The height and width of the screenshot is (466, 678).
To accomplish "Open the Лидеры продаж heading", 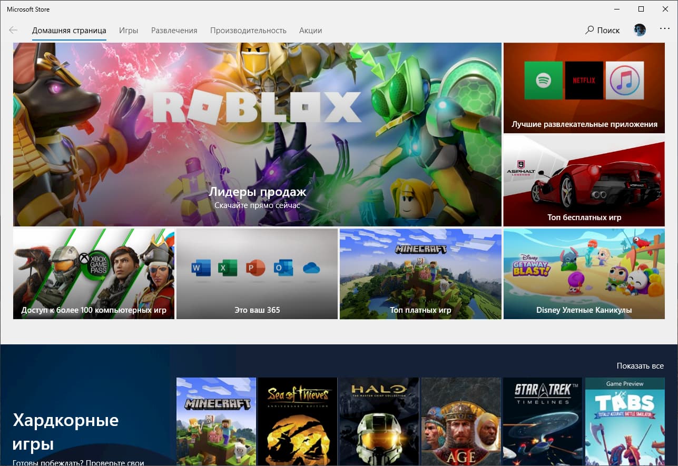I will click(x=257, y=192).
